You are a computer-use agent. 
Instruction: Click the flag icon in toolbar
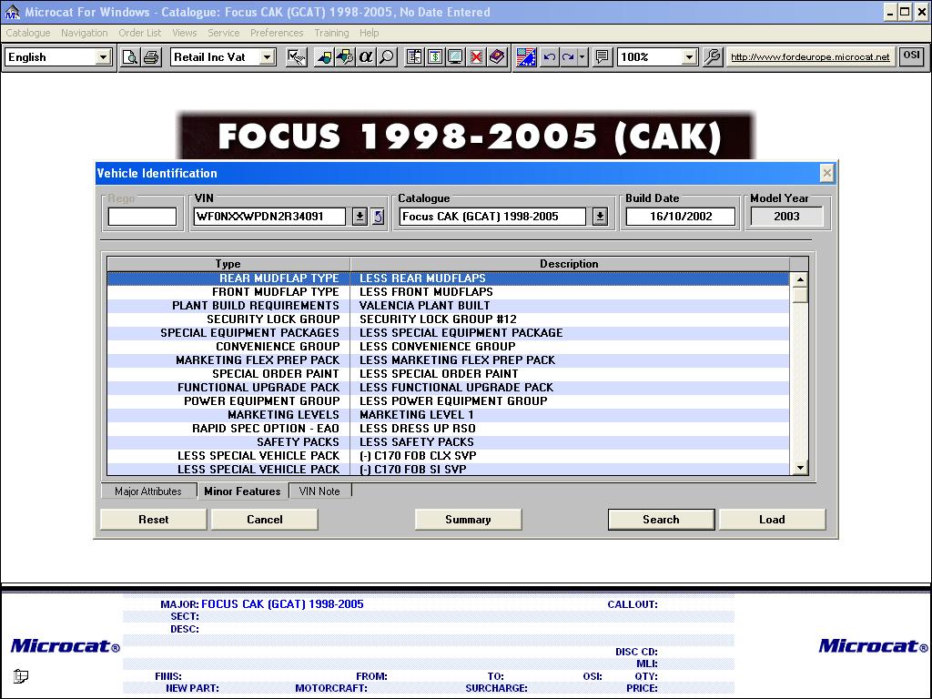point(526,56)
